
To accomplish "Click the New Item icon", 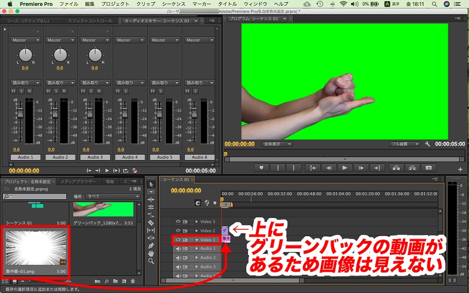I will pyautogui.click(x=124, y=281).
